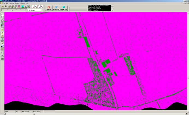Click the undo arrow in left toolbar

[2, 52]
